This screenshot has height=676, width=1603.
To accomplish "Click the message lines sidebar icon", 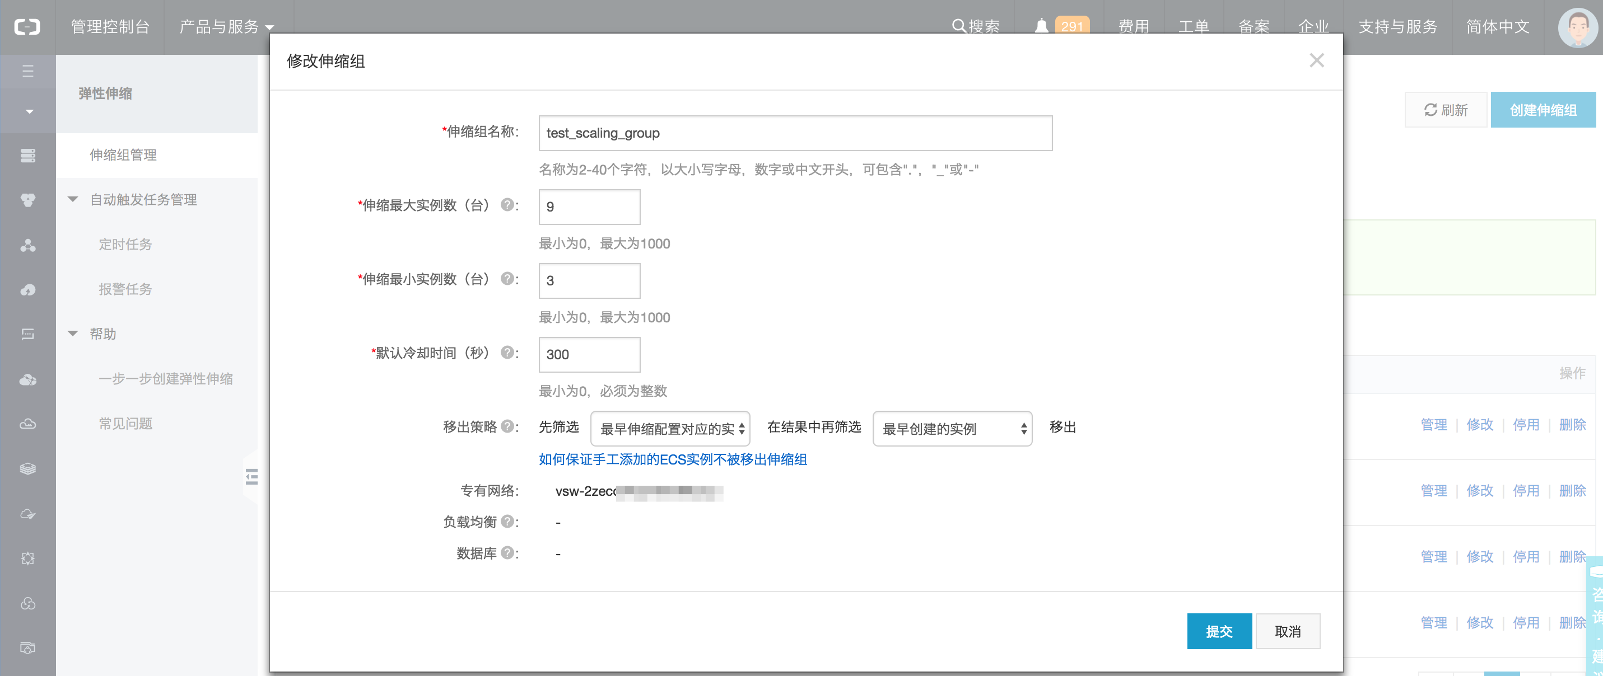I will [27, 334].
